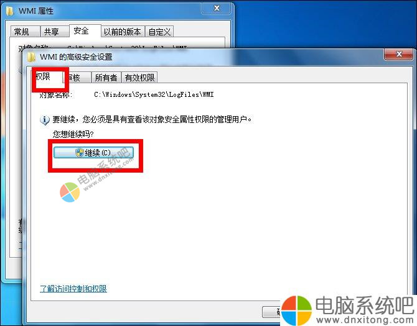Click the 电脑系统吧 four-color logo at bottom right
Viewport: 417px width, 326px height.
pyautogui.click(x=296, y=310)
